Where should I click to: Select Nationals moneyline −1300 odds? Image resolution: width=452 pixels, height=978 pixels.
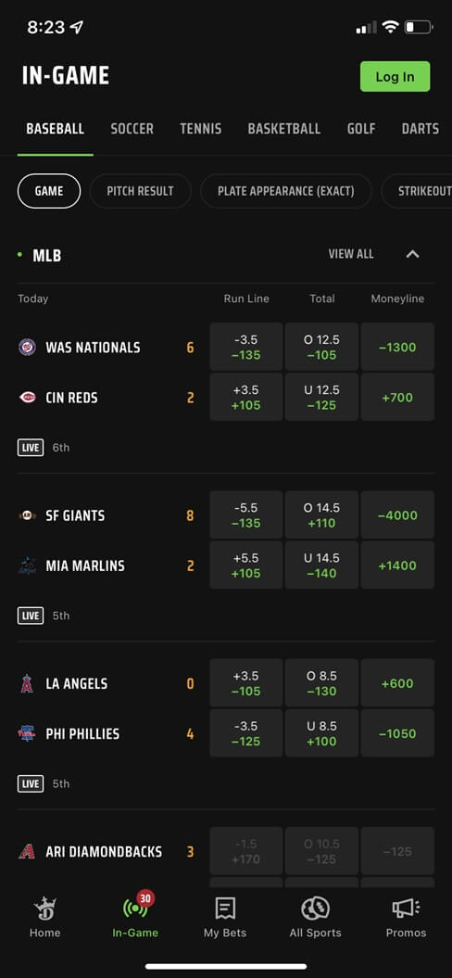(x=397, y=347)
